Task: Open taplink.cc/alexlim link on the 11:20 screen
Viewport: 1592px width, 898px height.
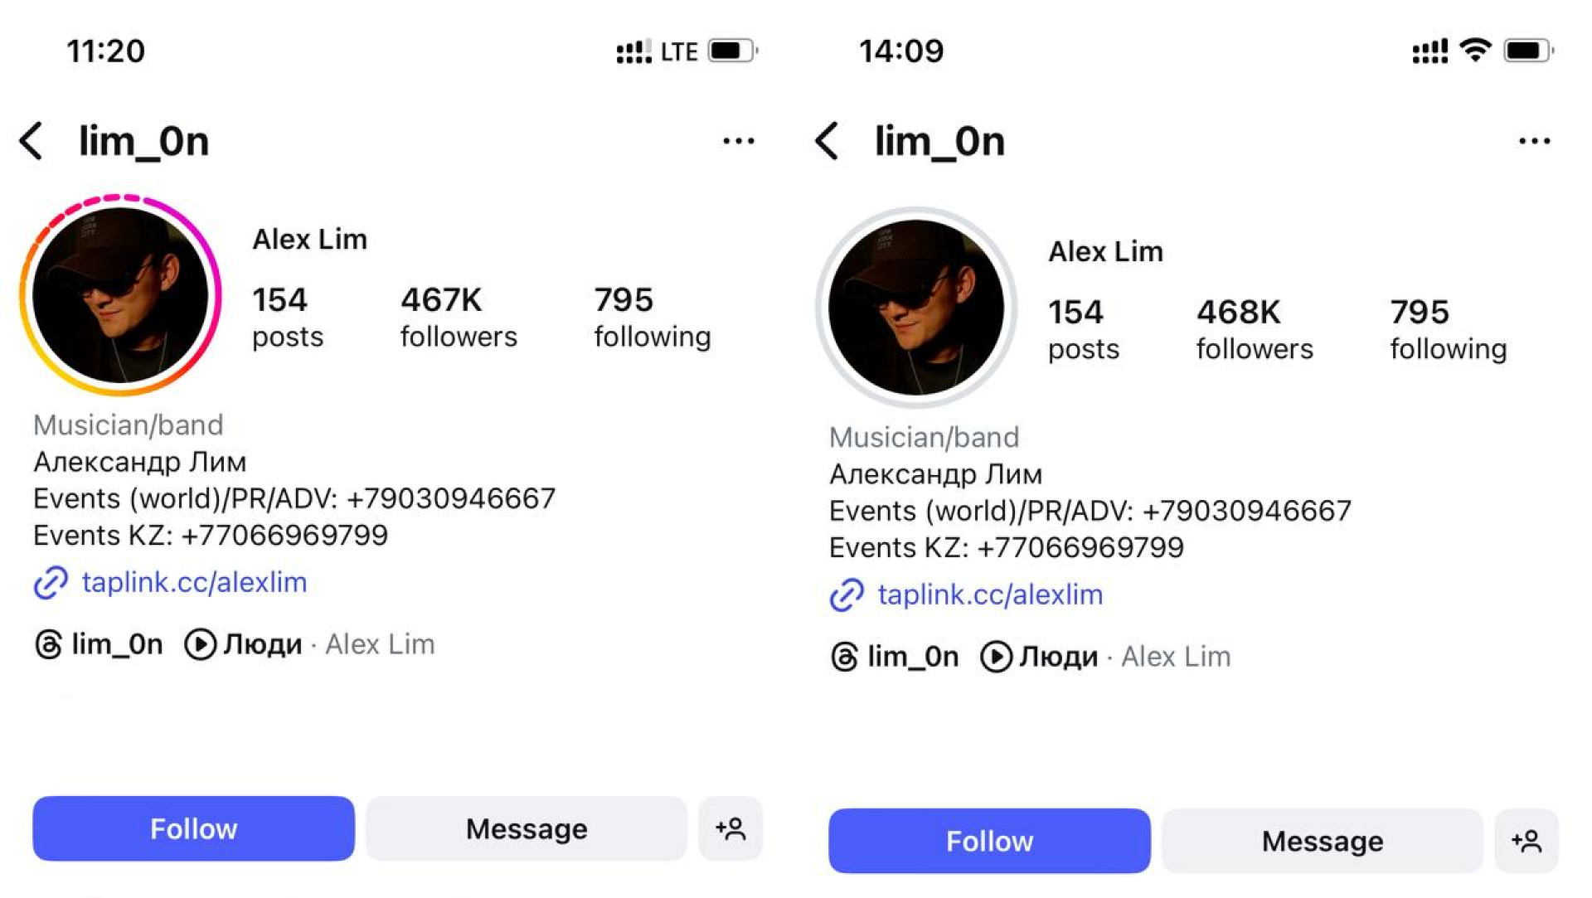Action: point(194,582)
